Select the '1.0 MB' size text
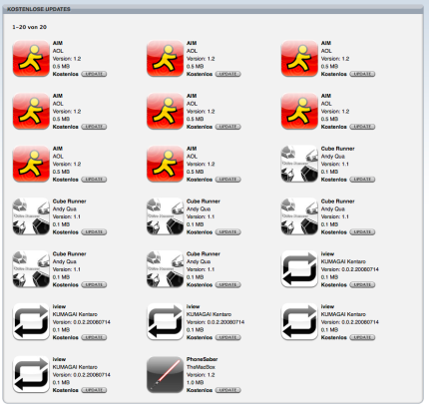 click(x=195, y=382)
